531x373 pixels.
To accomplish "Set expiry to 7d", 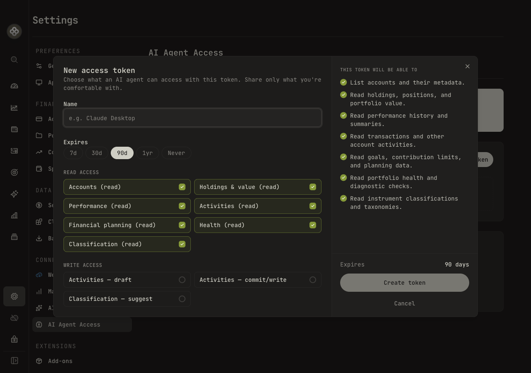I will pos(73,153).
